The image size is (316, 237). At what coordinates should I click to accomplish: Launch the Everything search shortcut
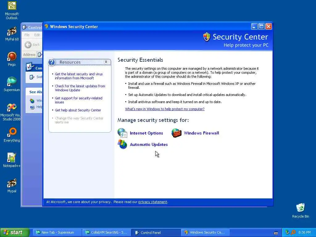point(12,135)
